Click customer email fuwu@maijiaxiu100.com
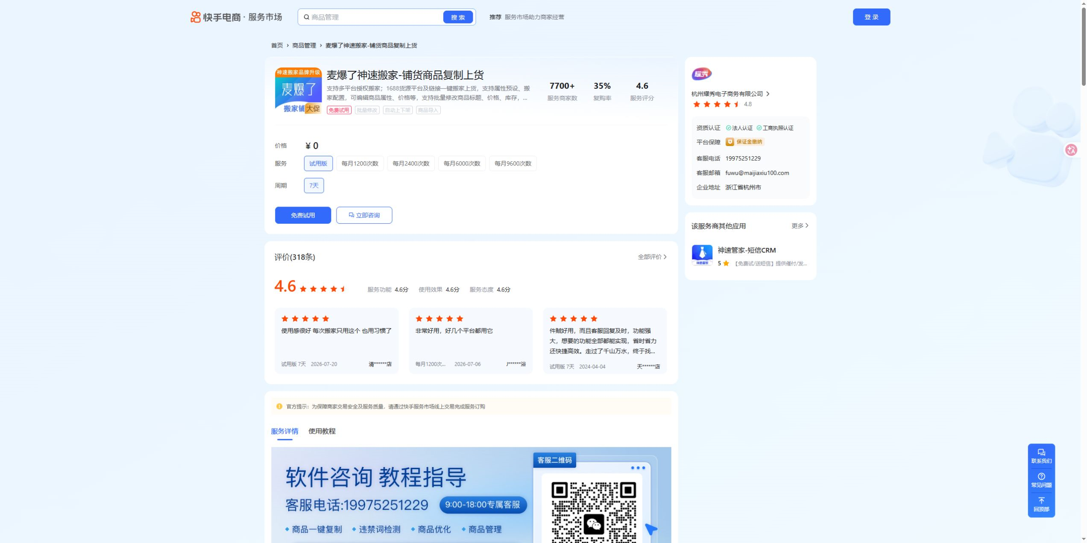This screenshot has width=1087, height=543. [756, 173]
